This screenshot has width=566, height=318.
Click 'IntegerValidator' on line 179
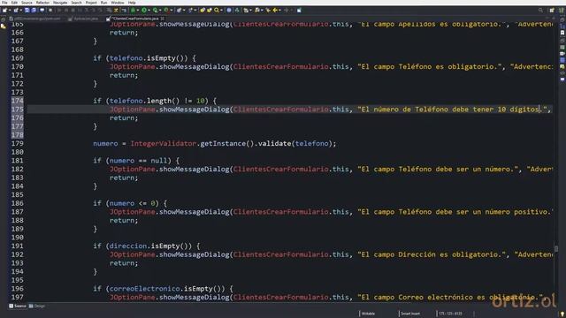pyautogui.click(x=164, y=143)
